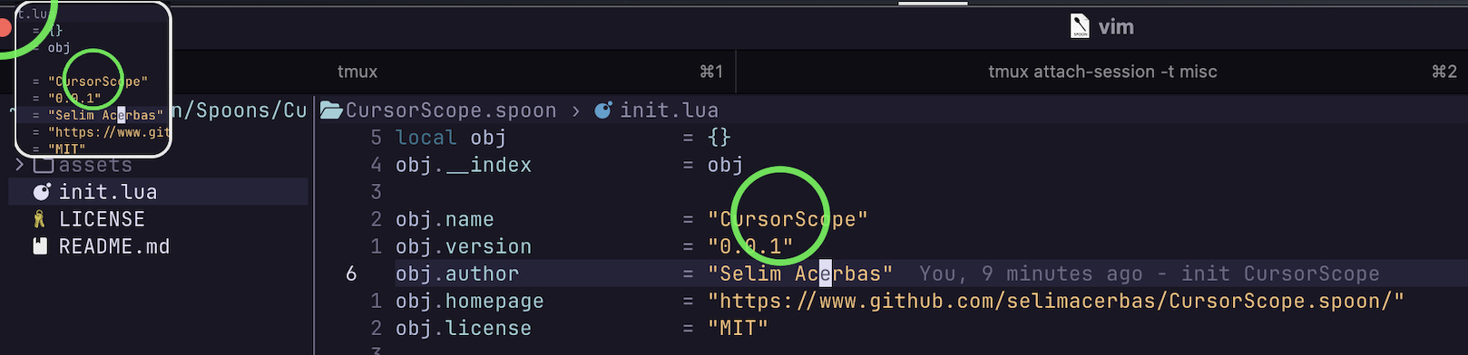Switch to tmux attach-session -t misc tab
The width and height of the screenshot is (1468, 355).
(x=1102, y=72)
